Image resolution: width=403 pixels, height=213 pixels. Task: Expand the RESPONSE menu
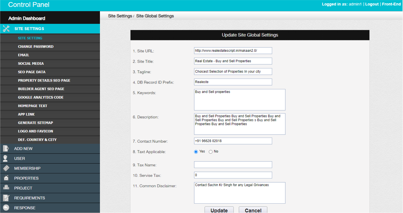point(50,208)
